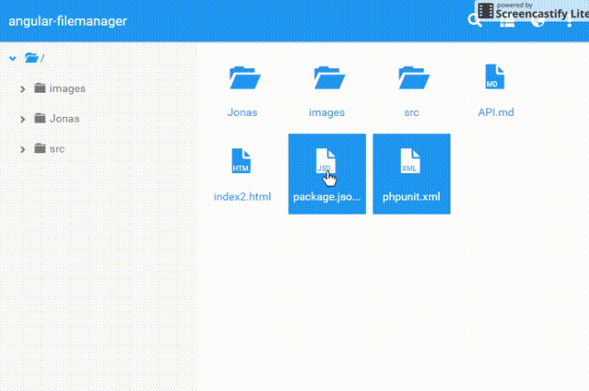This screenshot has width=589, height=391.
Task: Click the 'phpunit.xml' file name
Action: point(411,197)
